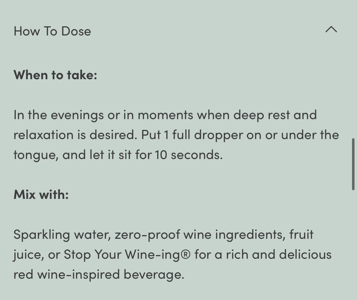The width and height of the screenshot is (357, 300).
Task: Click the How To Dose section title
Action: (x=52, y=31)
